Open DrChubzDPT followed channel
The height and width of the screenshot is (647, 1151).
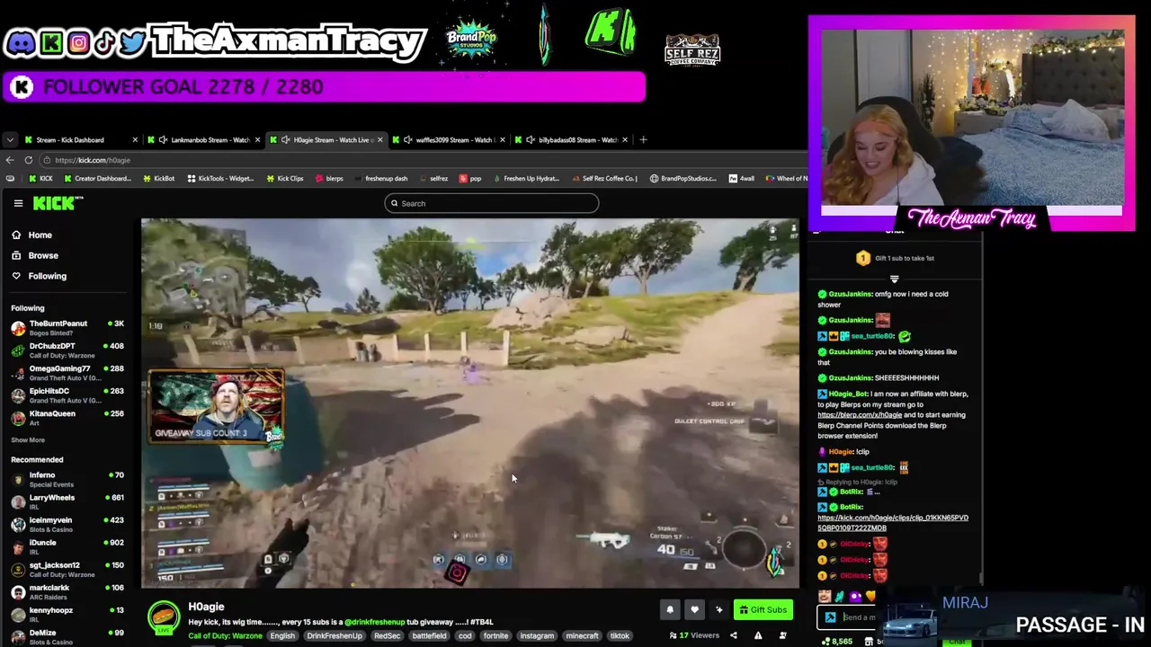tap(67, 350)
